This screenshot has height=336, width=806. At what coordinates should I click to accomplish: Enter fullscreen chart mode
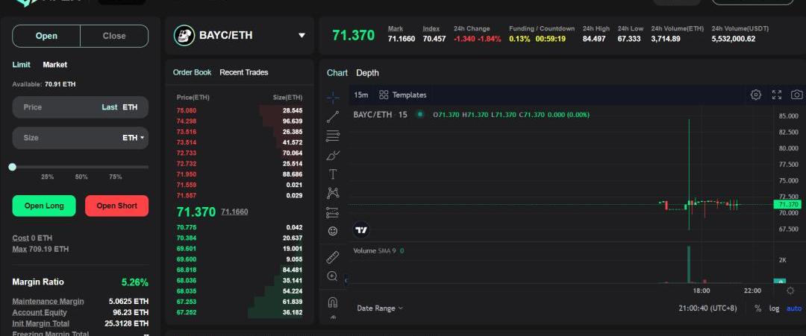click(776, 95)
